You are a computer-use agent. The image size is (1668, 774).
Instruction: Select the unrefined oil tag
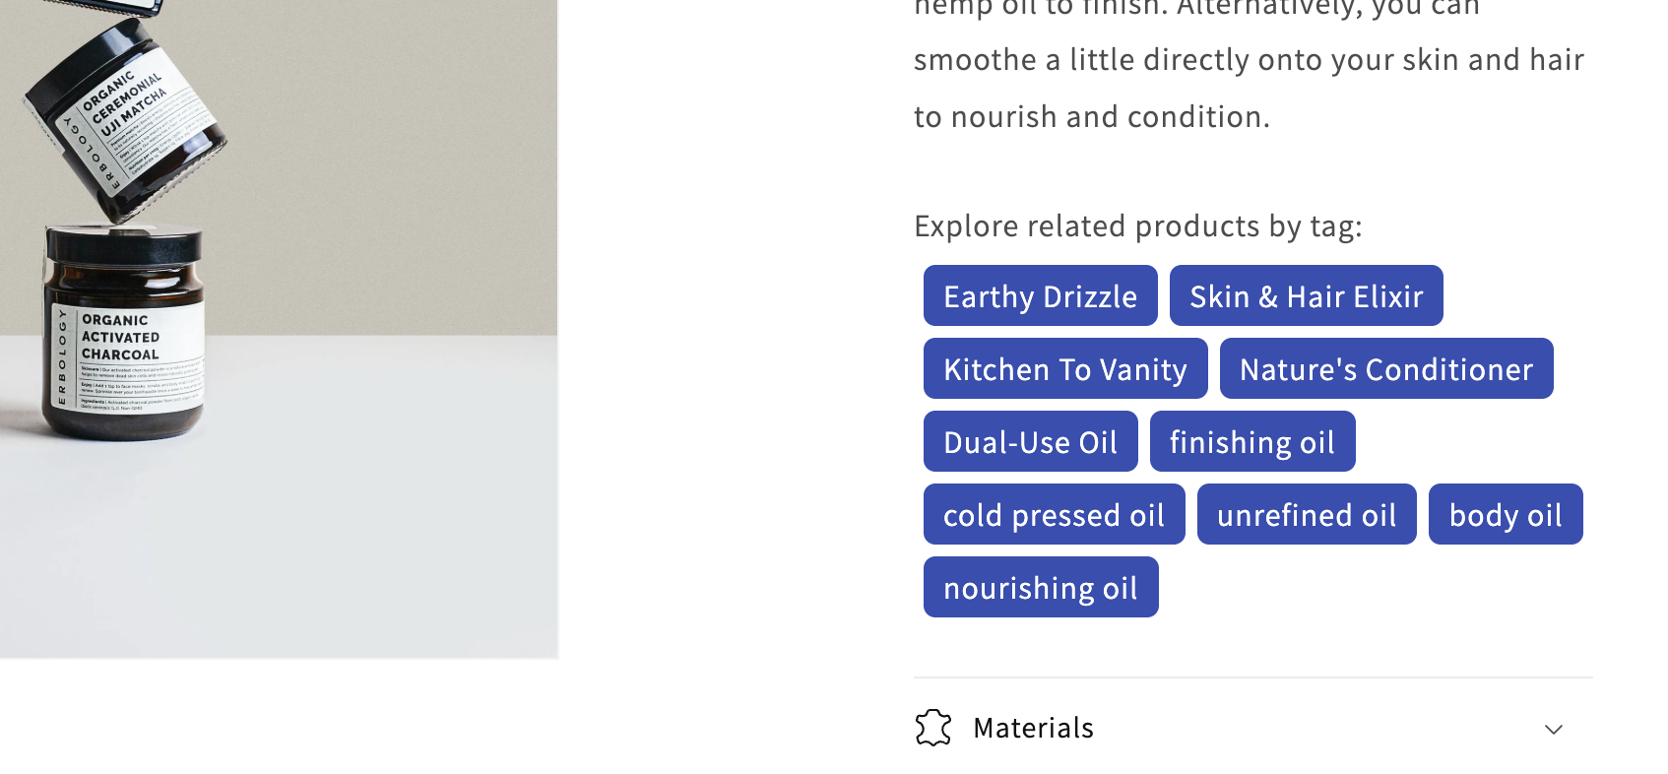(1306, 515)
